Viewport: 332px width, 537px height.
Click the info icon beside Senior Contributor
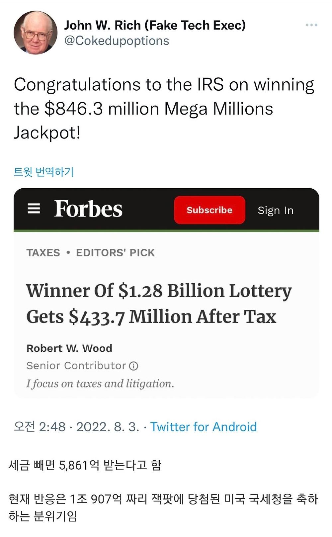tap(133, 366)
